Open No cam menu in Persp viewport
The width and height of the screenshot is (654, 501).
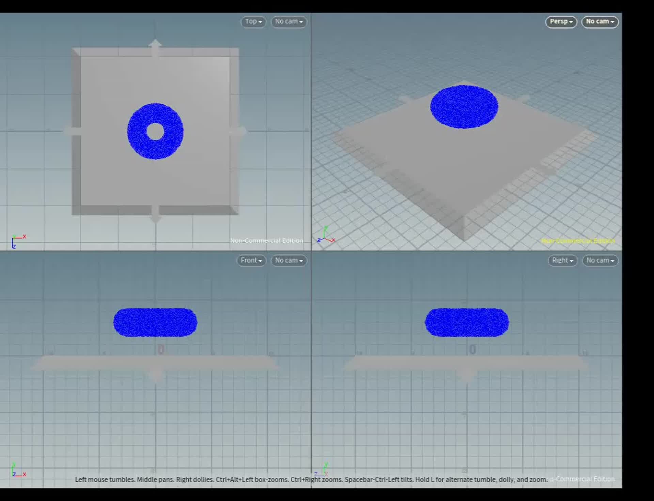[x=599, y=21]
